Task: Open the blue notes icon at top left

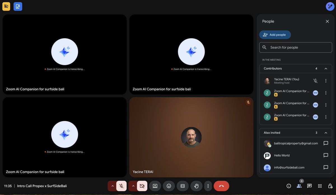Action: (18, 6)
